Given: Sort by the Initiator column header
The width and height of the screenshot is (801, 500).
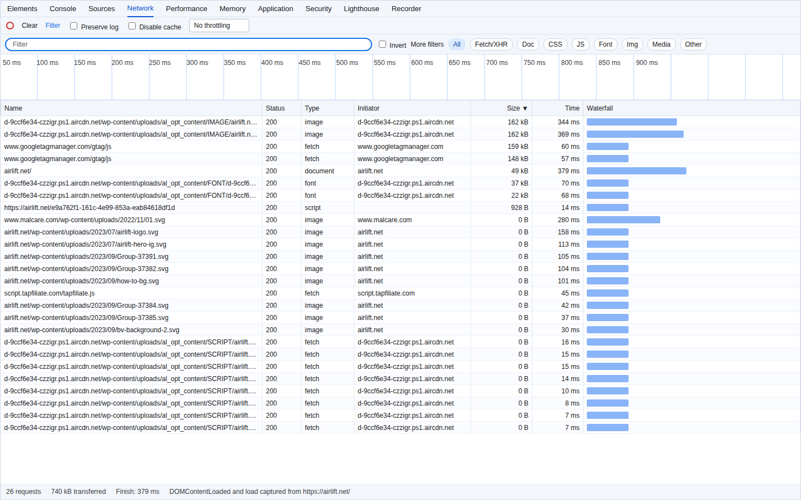Looking at the screenshot, I should coord(412,108).
